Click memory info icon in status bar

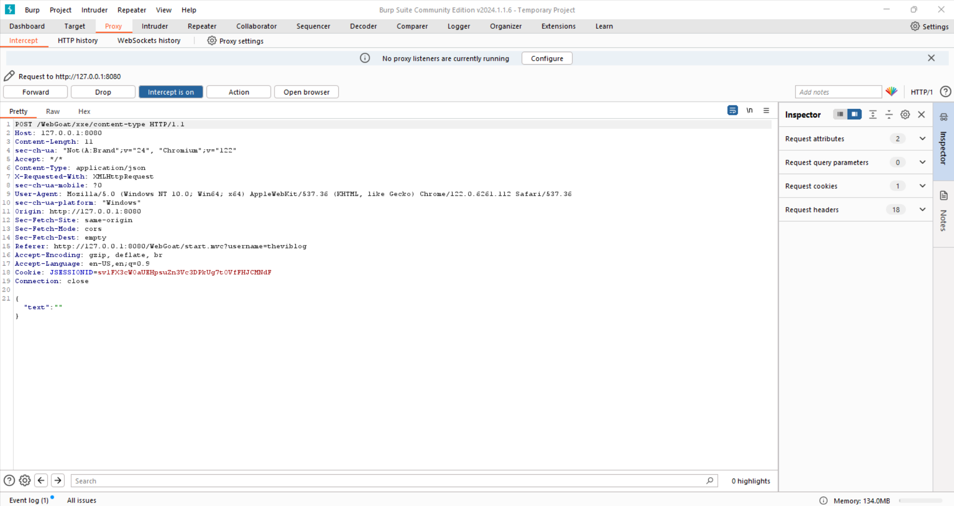[823, 501]
